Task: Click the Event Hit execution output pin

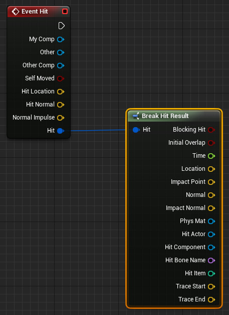Action: [61, 26]
